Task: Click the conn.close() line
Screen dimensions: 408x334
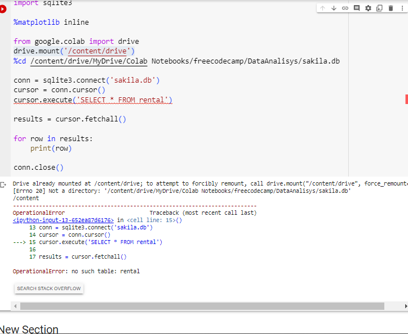Action: tap(38, 168)
